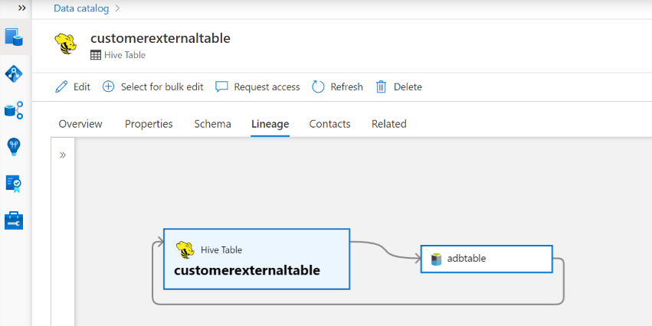Image resolution: width=652 pixels, height=326 pixels.
Task: Navigate to Data catalog breadcrumb
Action: (80, 8)
